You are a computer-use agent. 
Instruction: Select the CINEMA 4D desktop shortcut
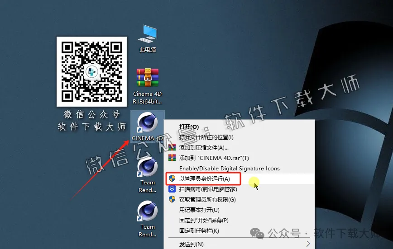coord(148,127)
